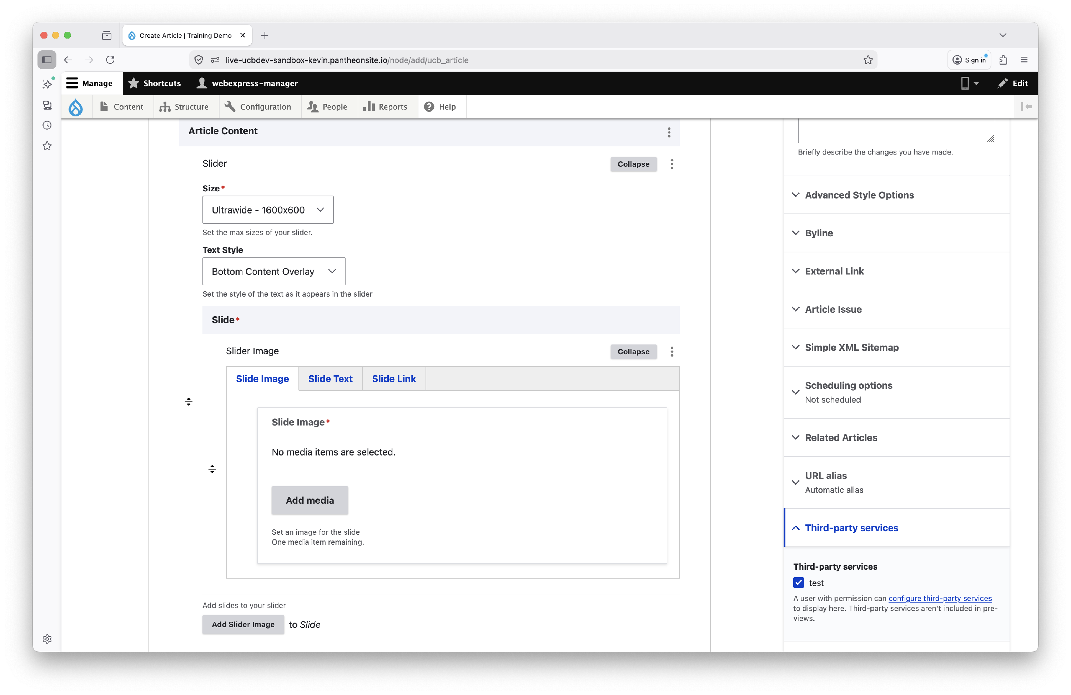Toggle the toolbar Edit mode button
Image resolution: width=1071 pixels, height=695 pixels.
[x=1012, y=83]
